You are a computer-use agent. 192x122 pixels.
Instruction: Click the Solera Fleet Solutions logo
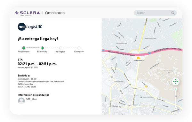point(27,13)
